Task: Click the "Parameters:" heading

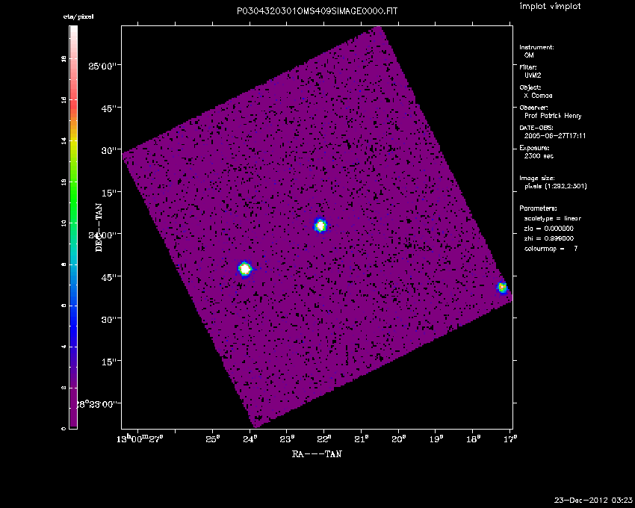Action: (x=538, y=208)
